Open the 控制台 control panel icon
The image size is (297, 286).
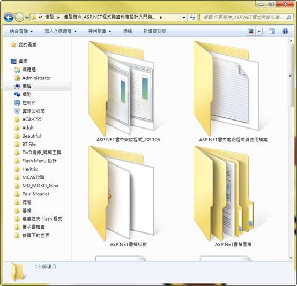(17, 103)
